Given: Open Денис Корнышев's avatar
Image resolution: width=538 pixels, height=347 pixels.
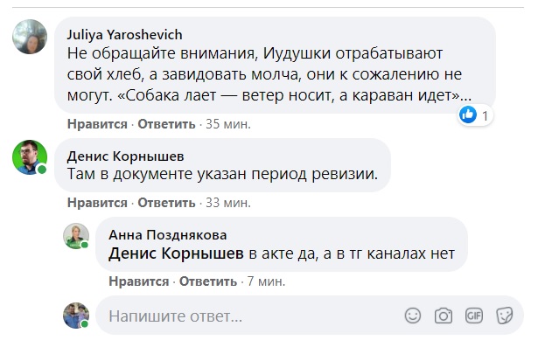Looking at the screenshot, I should (x=30, y=157).
